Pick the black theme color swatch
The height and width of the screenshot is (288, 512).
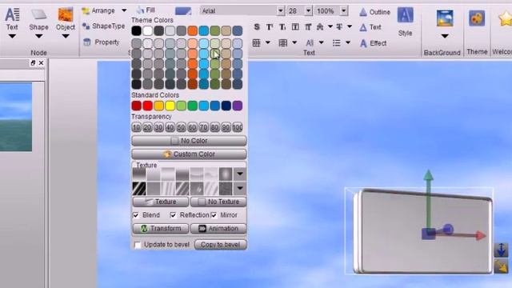point(137,30)
